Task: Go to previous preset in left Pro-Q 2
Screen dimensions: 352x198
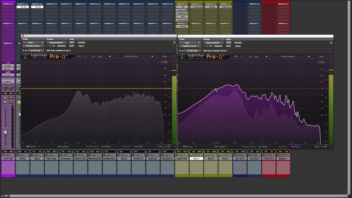Action: point(109,56)
